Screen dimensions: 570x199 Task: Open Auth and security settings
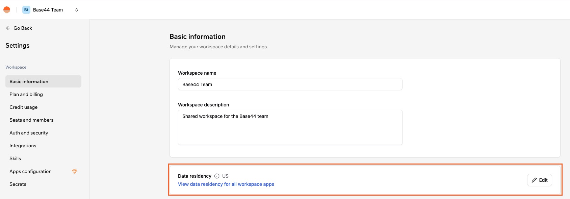click(43, 133)
